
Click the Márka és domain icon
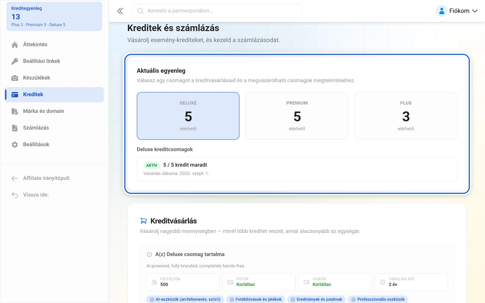click(x=15, y=111)
